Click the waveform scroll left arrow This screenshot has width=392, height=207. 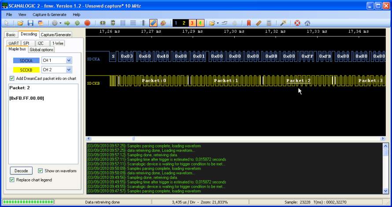point(89,138)
